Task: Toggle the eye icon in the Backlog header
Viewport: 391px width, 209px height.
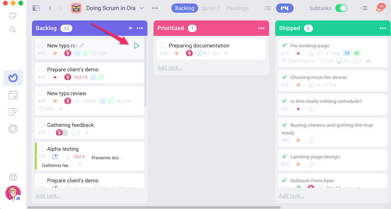Action: (x=130, y=28)
